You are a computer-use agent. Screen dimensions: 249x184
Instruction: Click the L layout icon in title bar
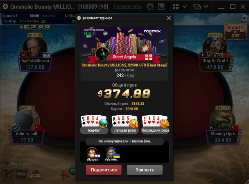(161, 7)
